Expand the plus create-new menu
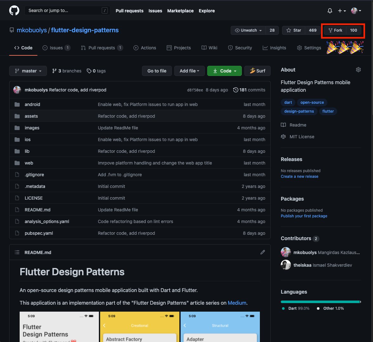373x342 pixels. coord(342,11)
